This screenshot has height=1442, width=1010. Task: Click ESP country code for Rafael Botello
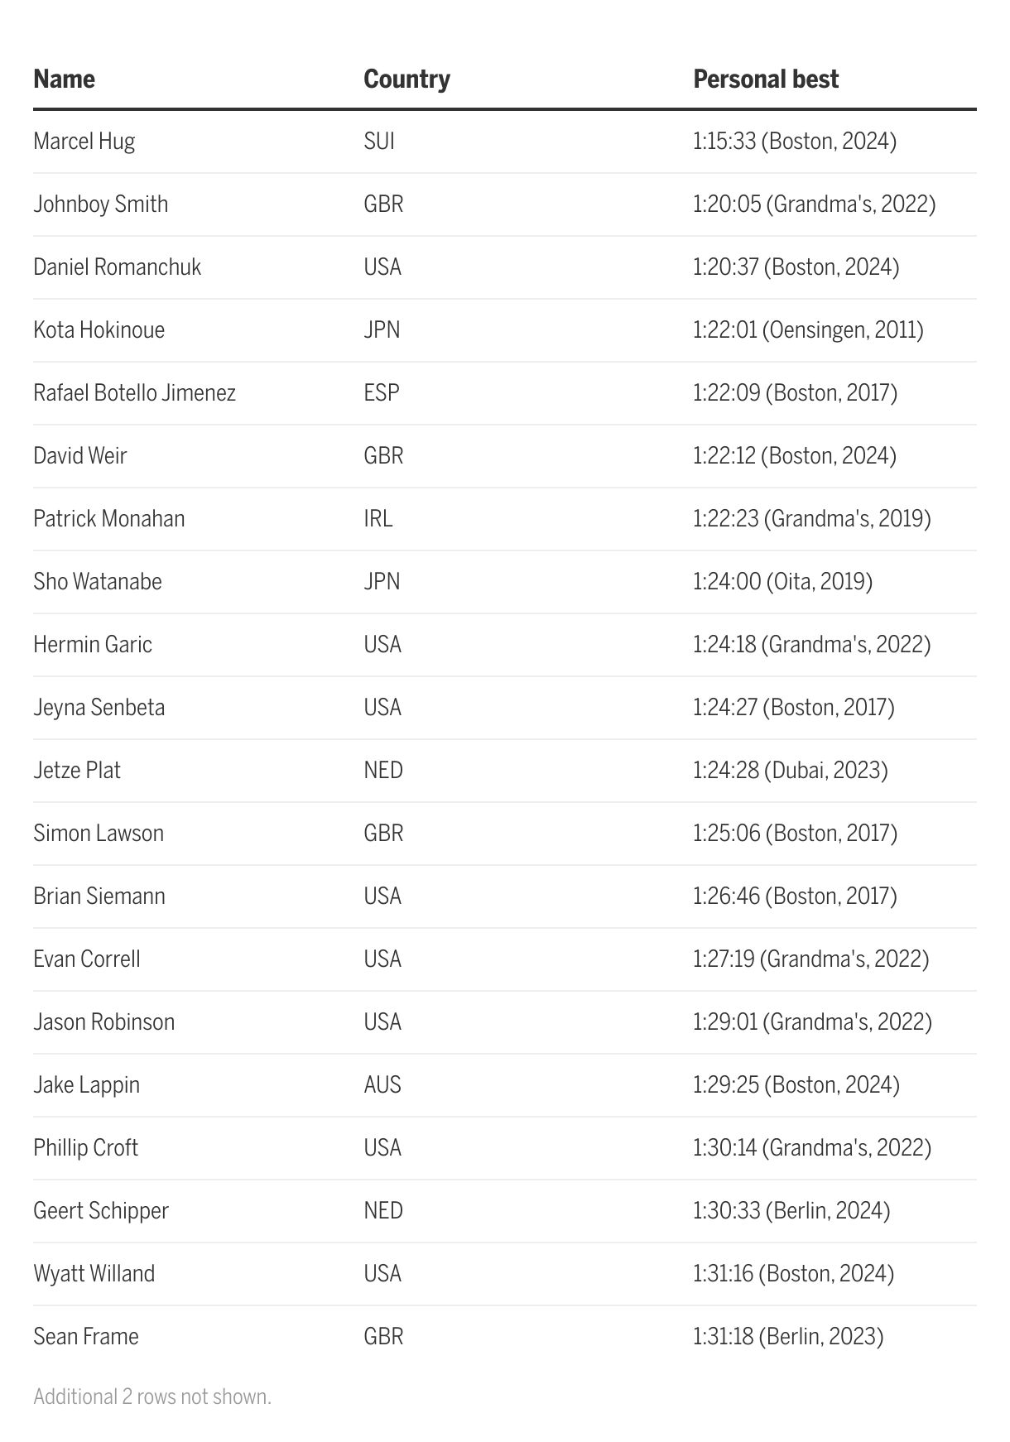click(382, 393)
